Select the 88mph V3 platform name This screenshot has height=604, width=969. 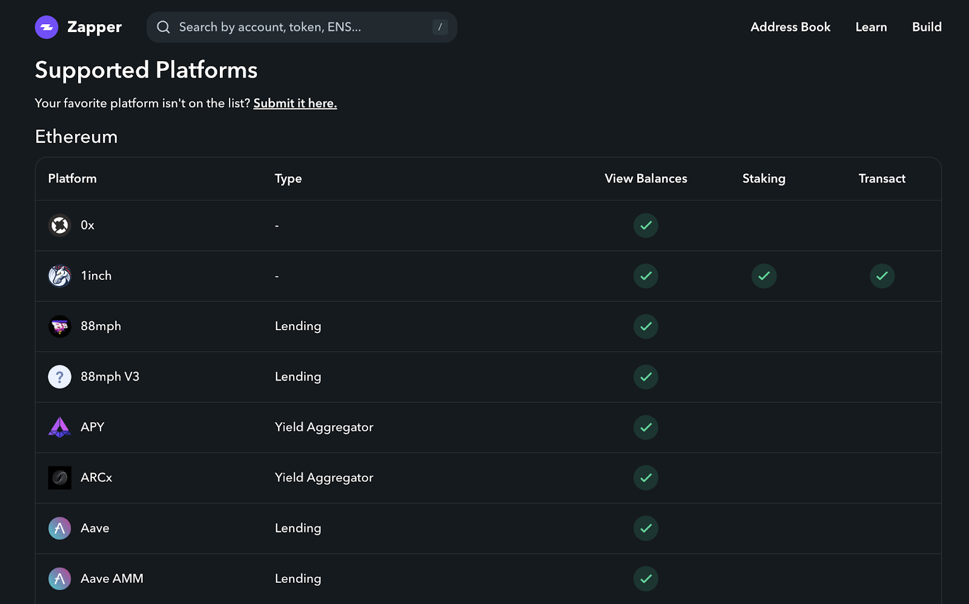coord(110,377)
